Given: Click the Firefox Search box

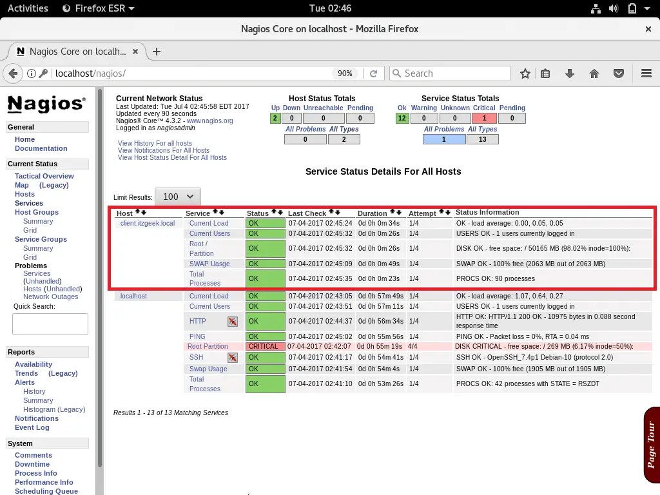Looking at the screenshot, I should (450, 73).
